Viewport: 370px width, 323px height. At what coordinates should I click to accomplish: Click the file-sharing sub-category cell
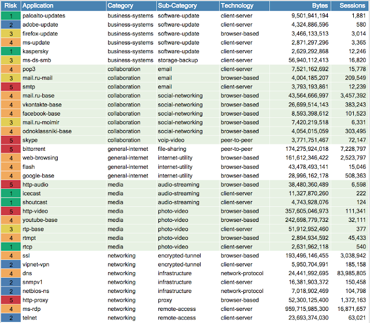[172, 149]
